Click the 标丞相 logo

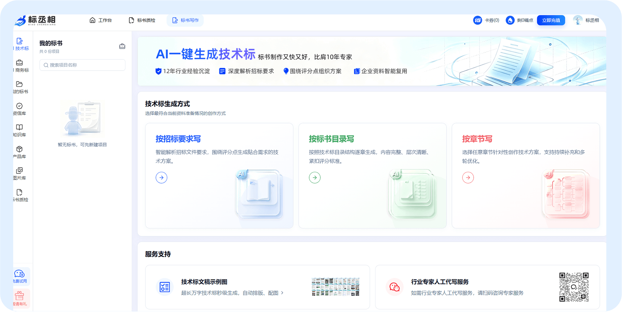tap(35, 20)
